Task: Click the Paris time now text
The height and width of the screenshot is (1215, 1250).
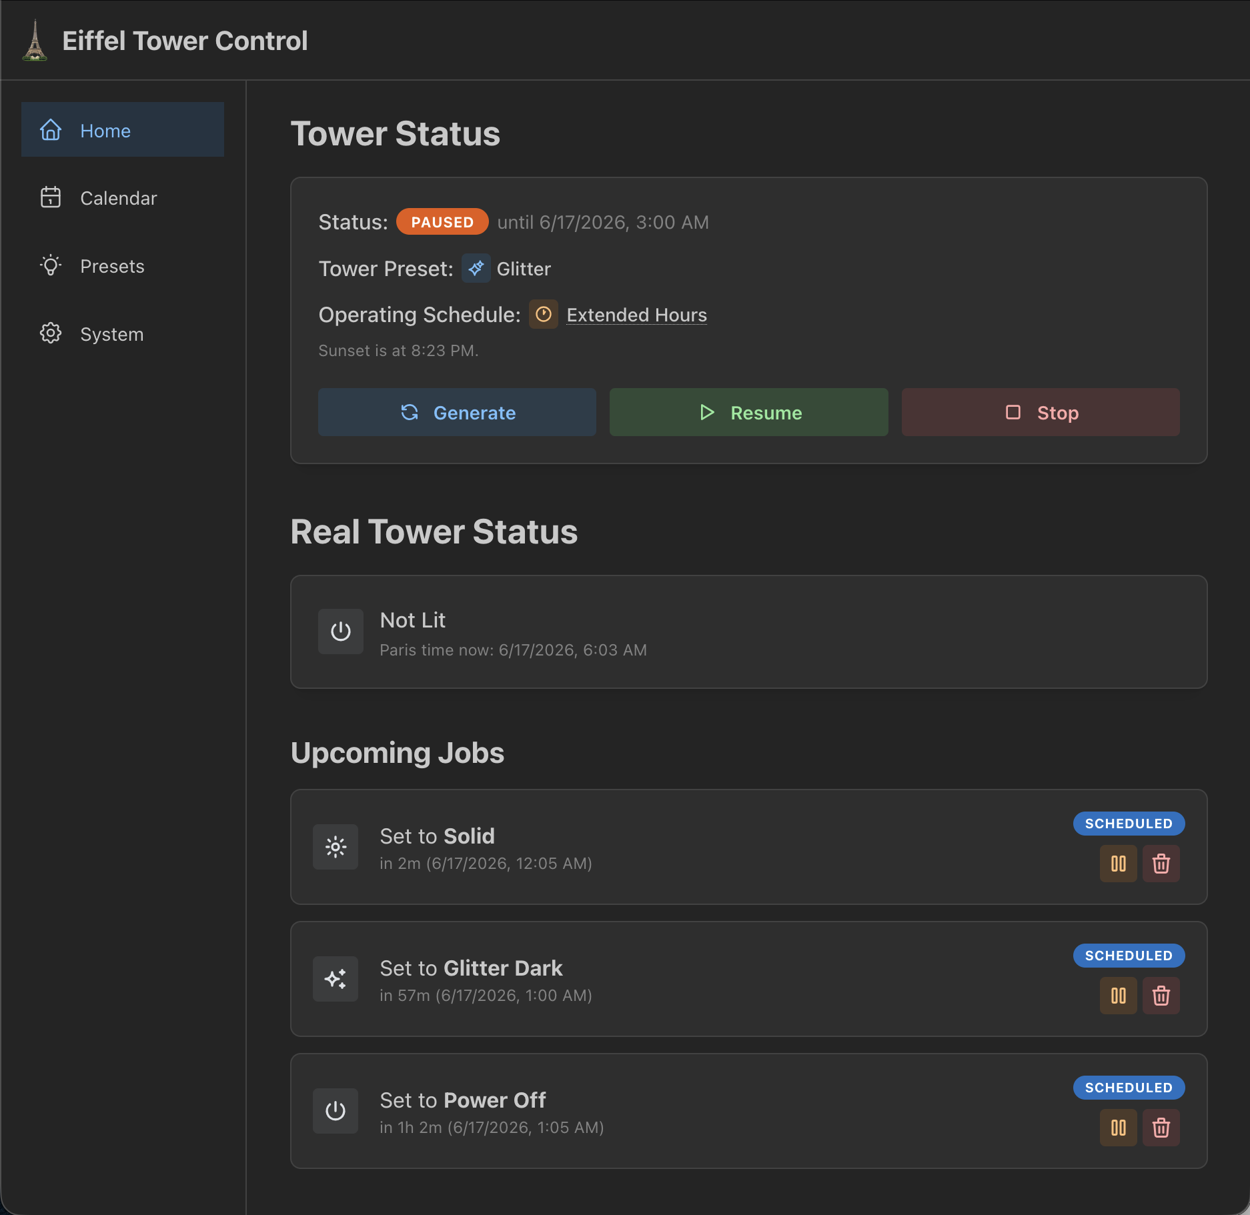Action: pyautogui.click(x=513, y=650)
